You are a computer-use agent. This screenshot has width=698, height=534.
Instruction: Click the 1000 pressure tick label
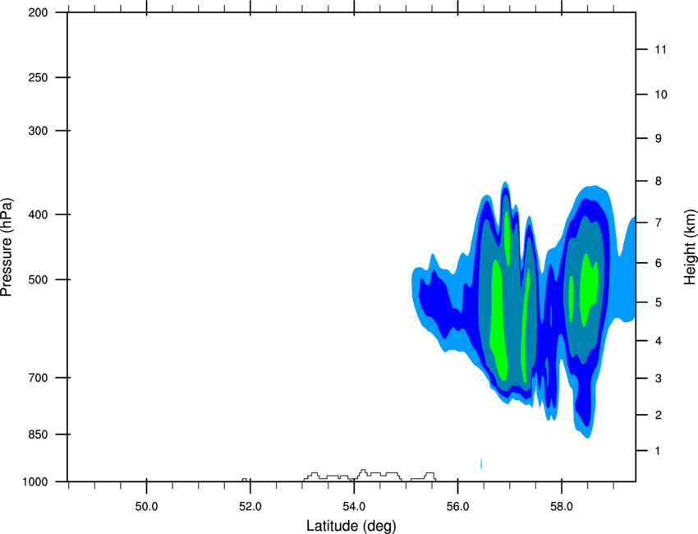pyautogui.click(x=35, y=482)
